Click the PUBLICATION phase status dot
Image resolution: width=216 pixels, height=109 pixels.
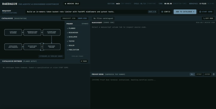[x=68, y=50]
